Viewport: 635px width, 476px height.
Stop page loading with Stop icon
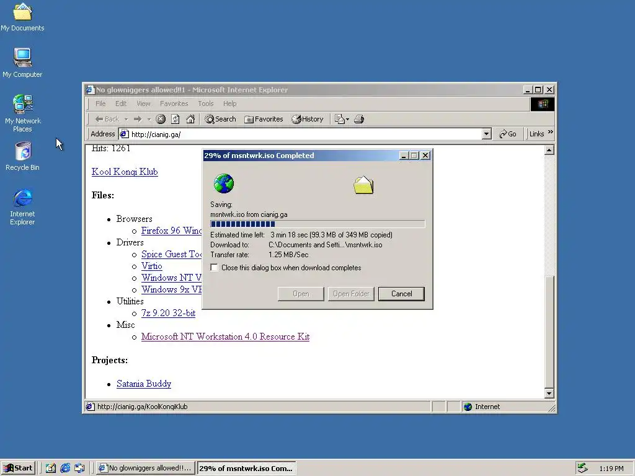pos(161,119)
